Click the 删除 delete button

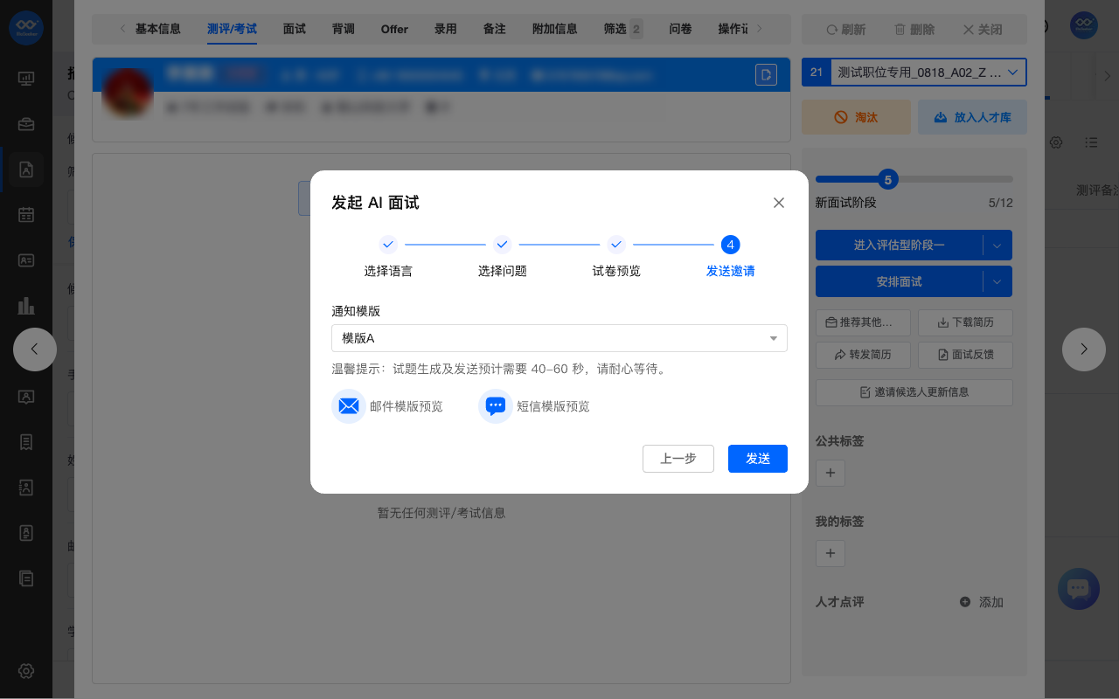click(x=914, y=30)
